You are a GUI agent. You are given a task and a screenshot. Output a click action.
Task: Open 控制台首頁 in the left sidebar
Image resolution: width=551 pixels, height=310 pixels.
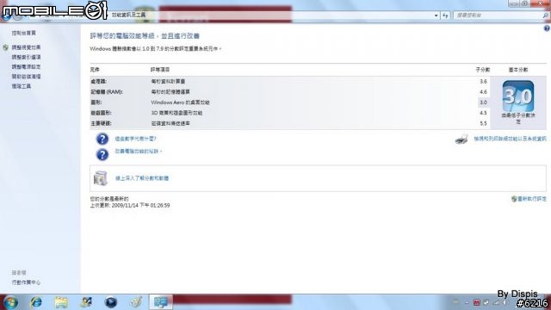[x=23, y=33]
